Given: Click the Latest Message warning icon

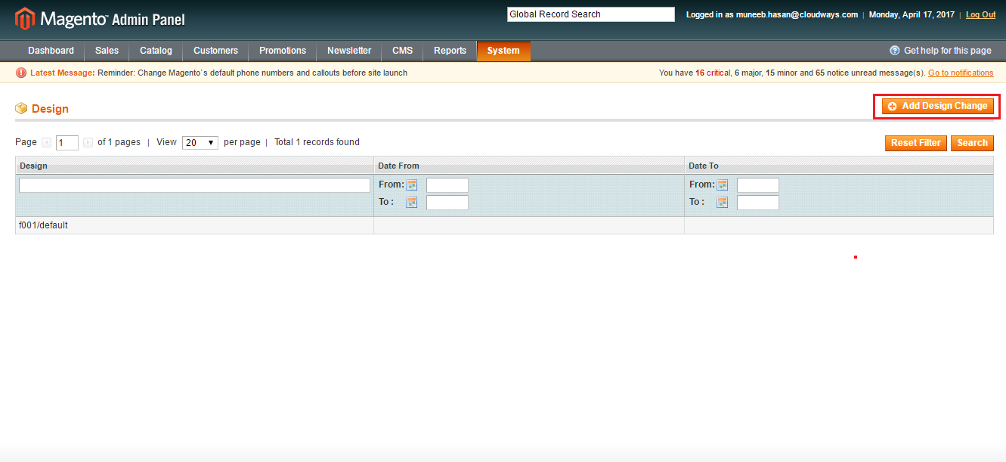Looking at the screenshot, I should pyautogui.click(x=21, y=73).
